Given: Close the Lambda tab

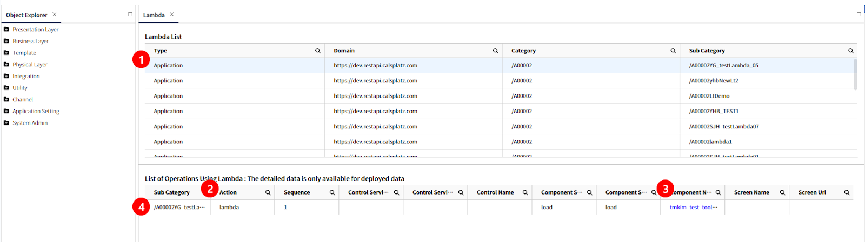Looking at the screenshot, I should pos(172,15).
